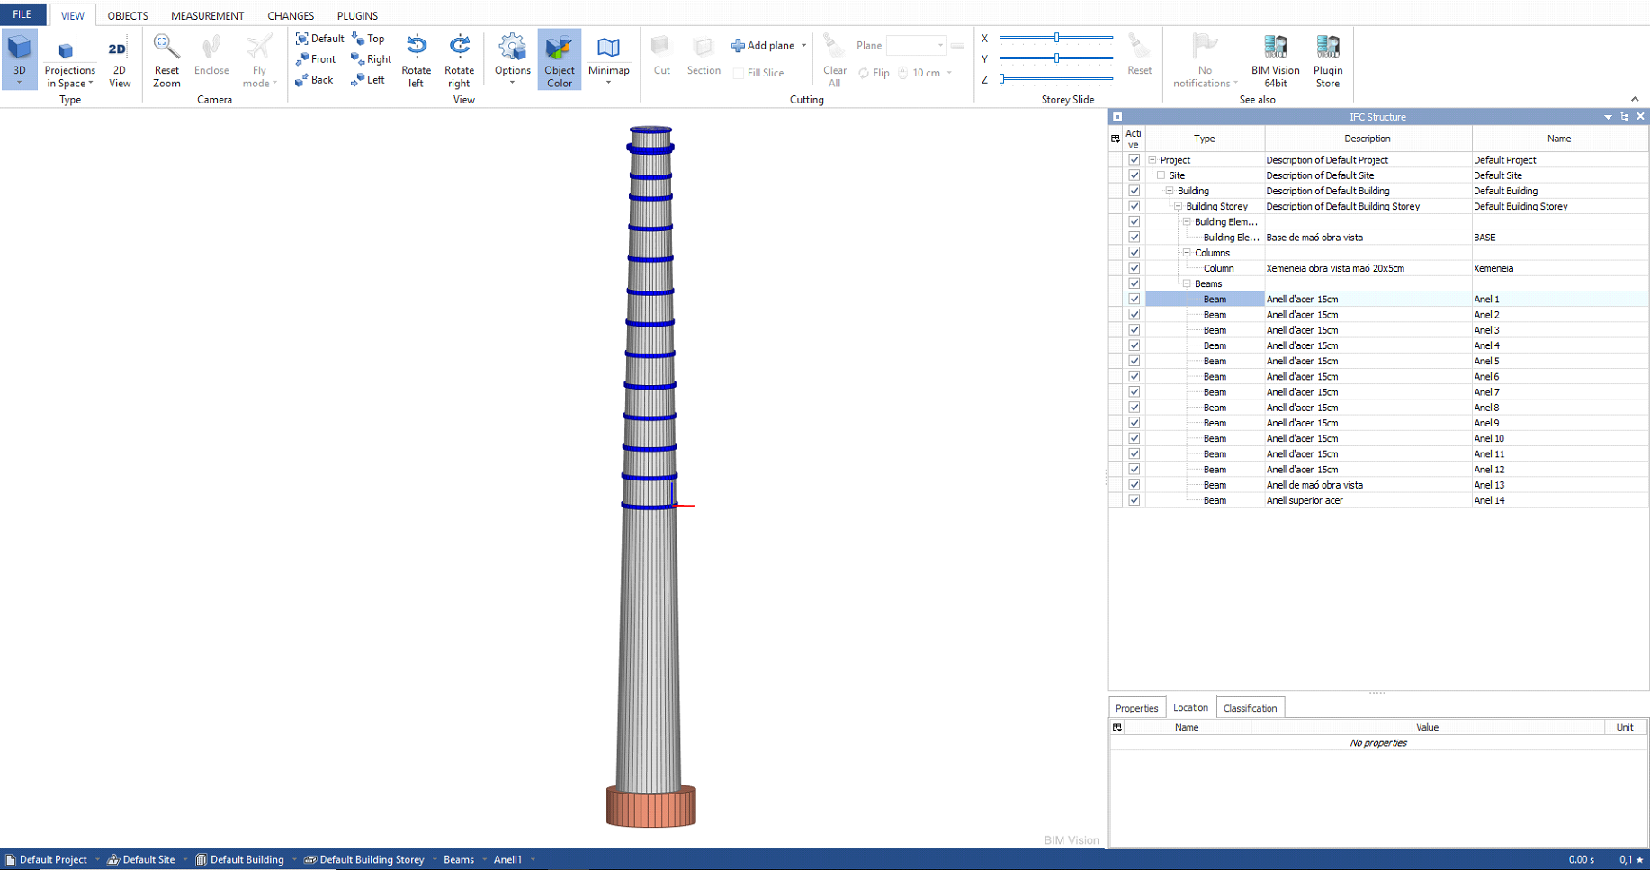Viewport: 1650px width, 870px height.
Task: Set camera to Back view
Action: click(x=314, y=80)
